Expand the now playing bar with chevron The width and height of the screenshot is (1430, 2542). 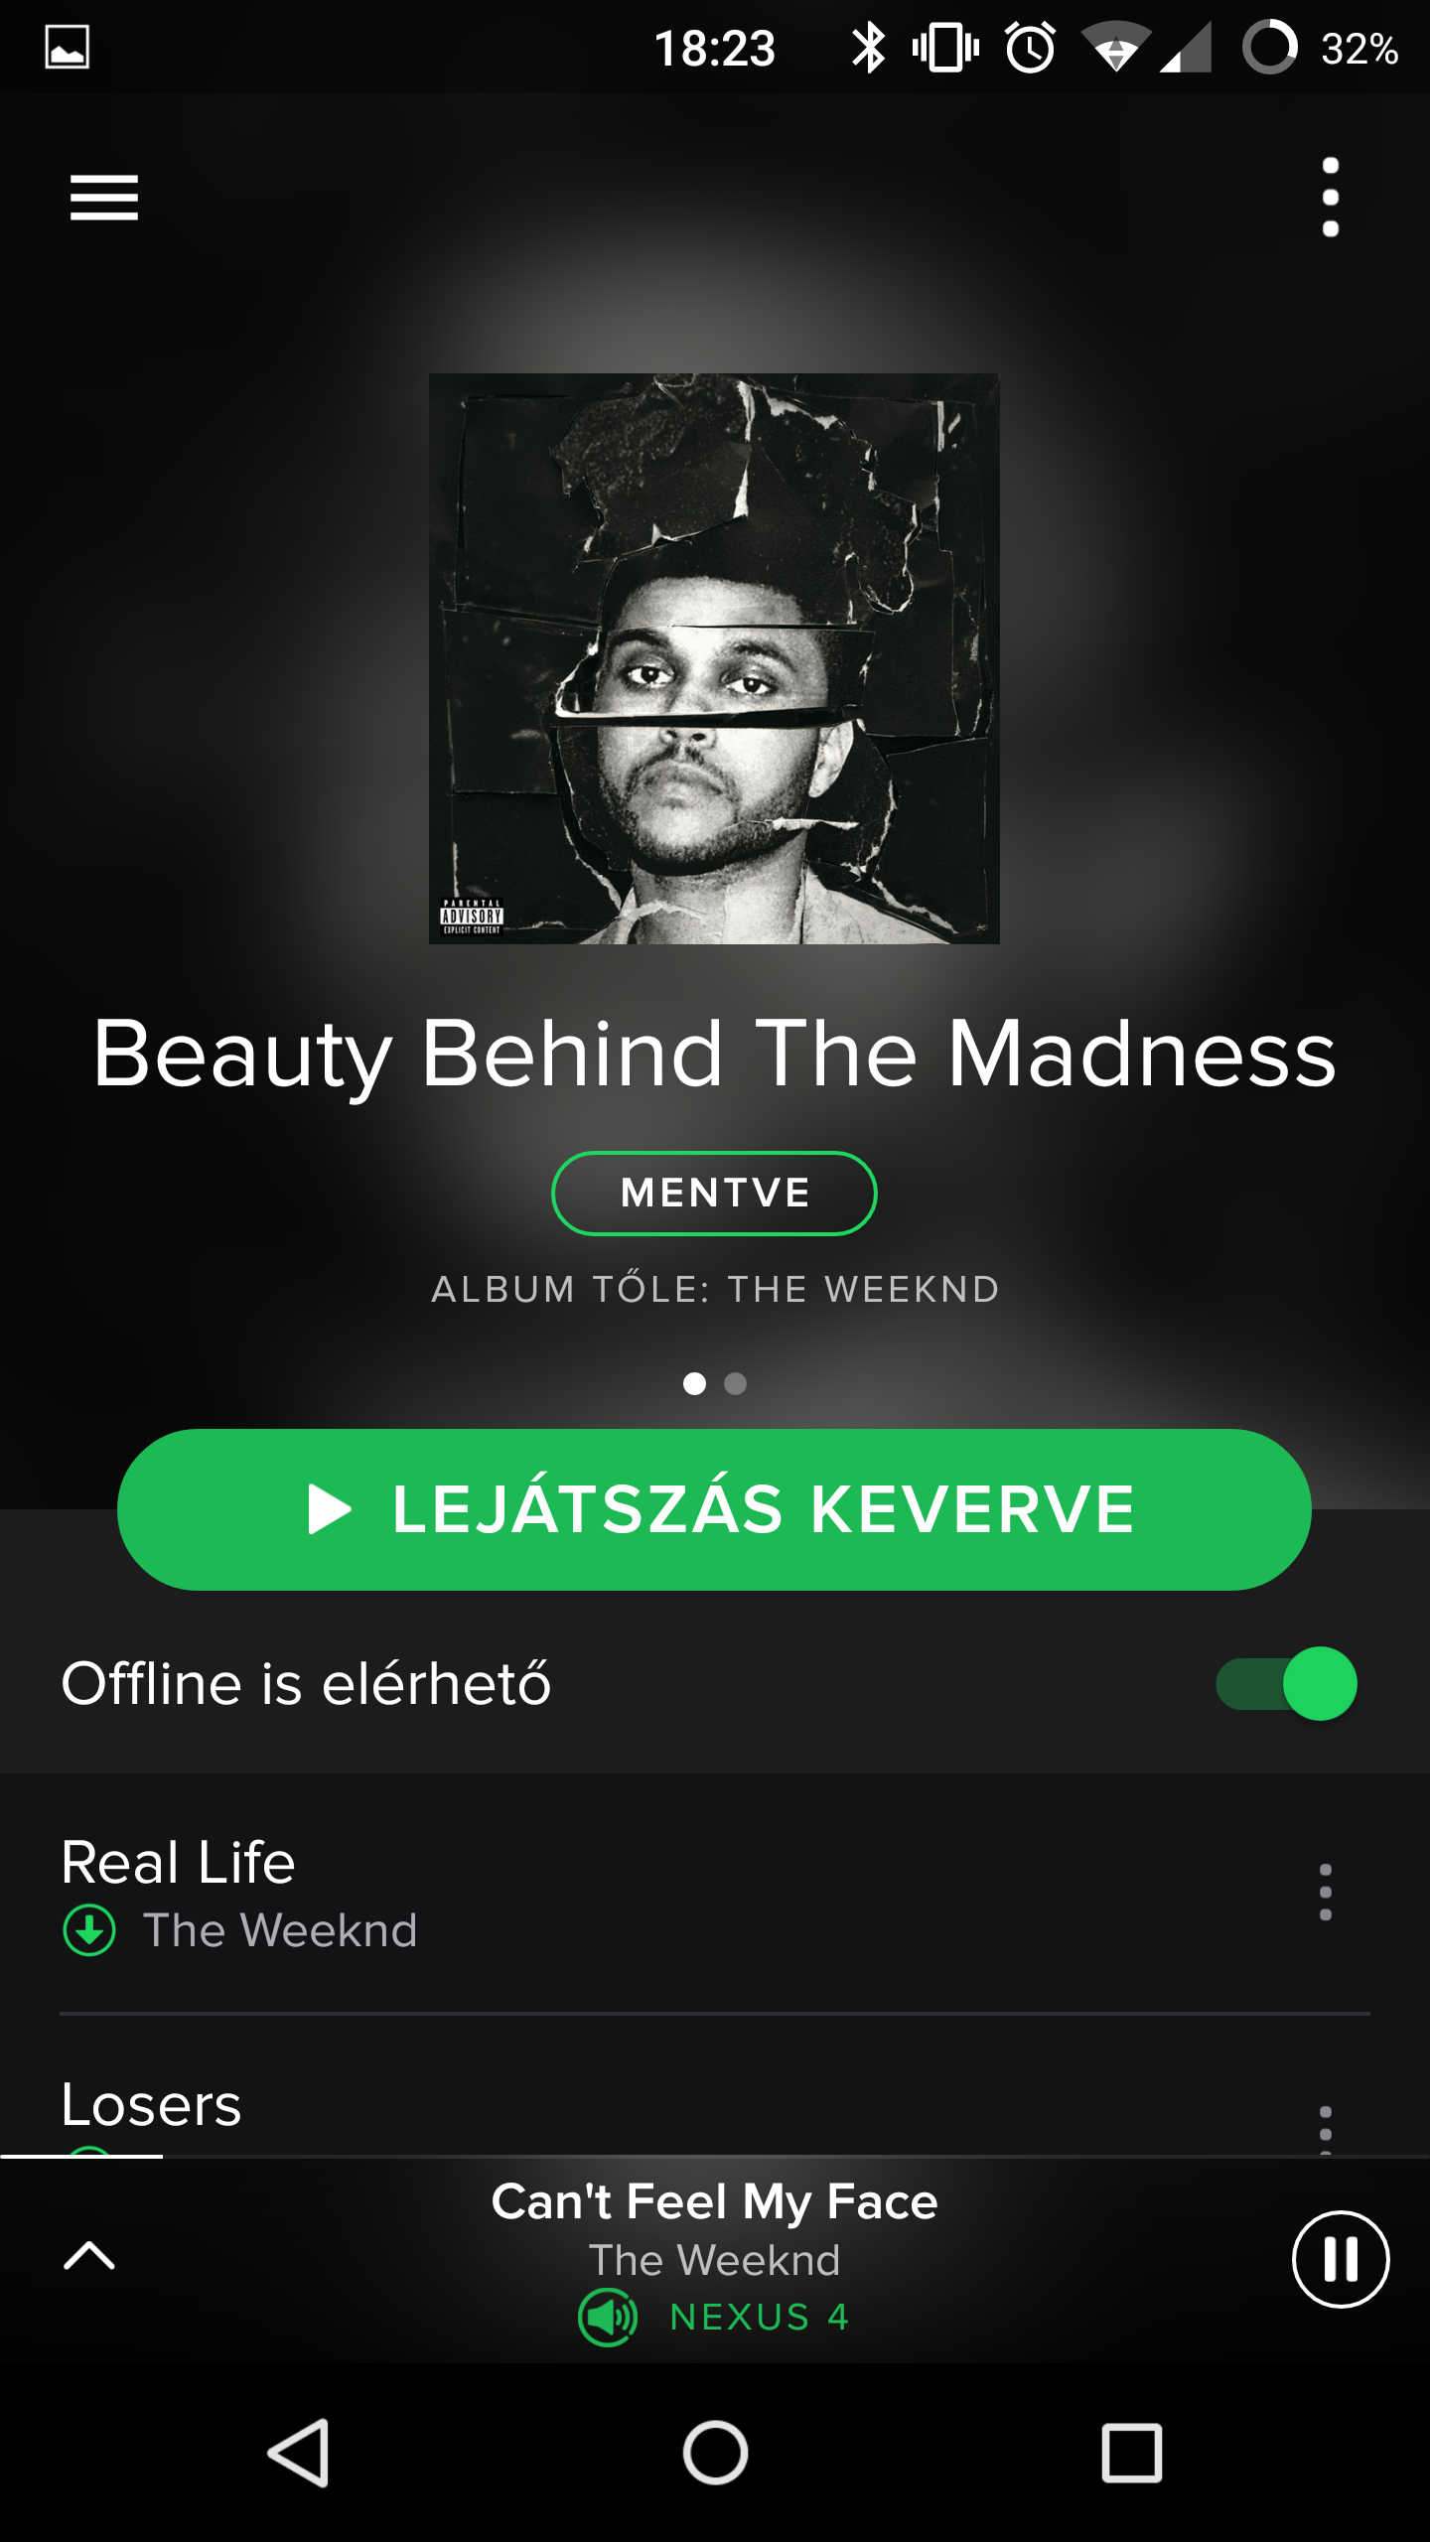[89, 2256]
